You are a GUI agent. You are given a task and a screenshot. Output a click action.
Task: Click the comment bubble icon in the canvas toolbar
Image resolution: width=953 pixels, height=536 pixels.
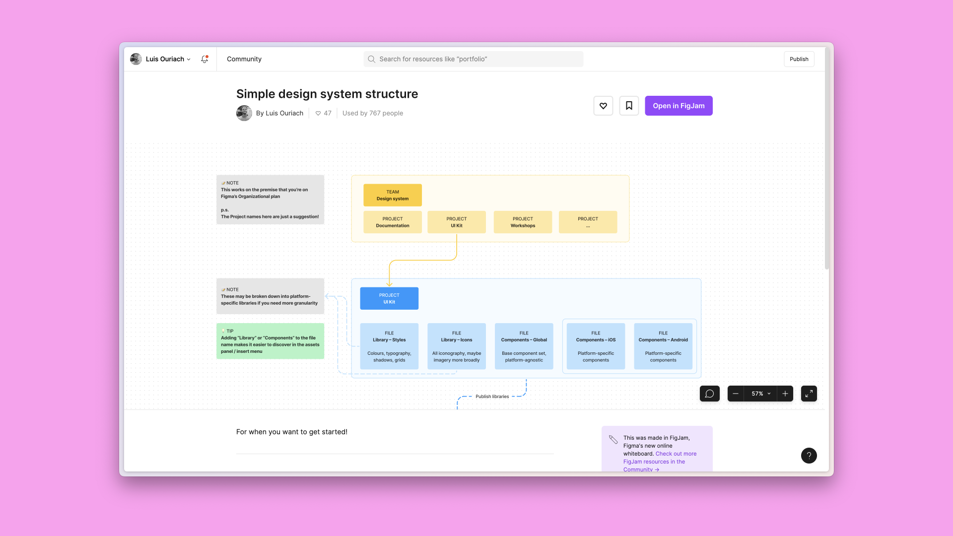(709, 393)
